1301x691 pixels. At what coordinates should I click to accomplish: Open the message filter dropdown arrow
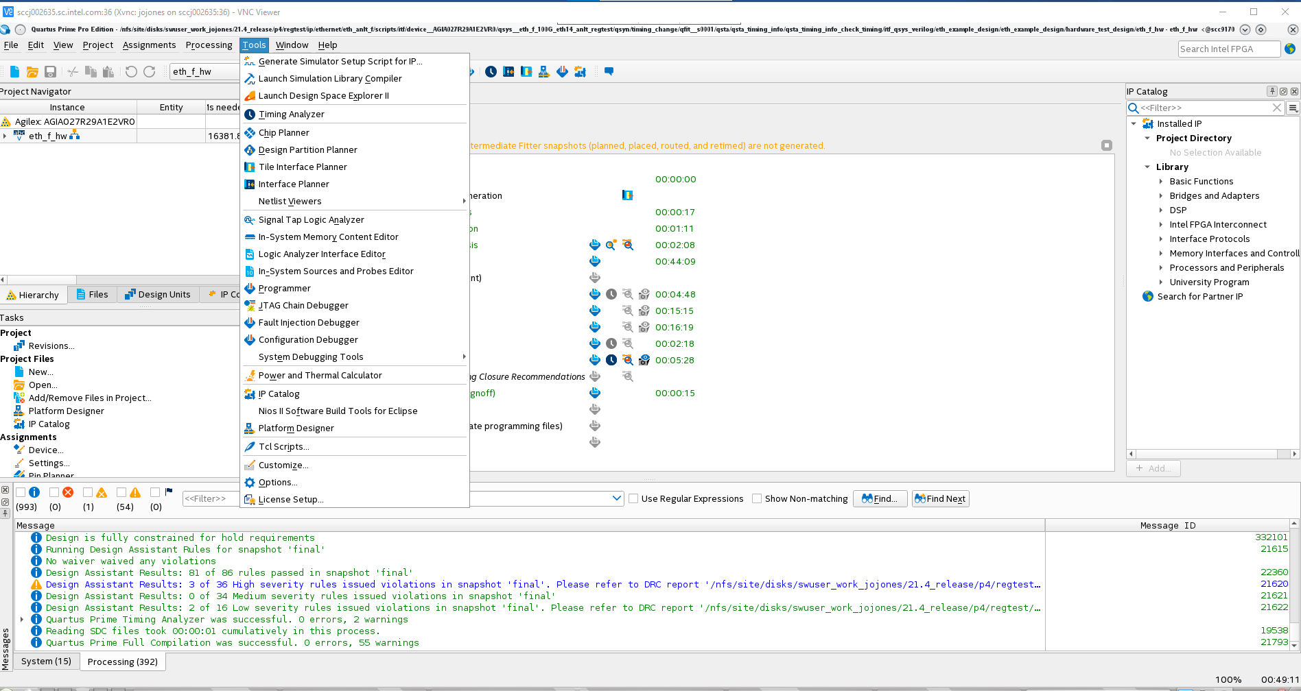point(616,499)
